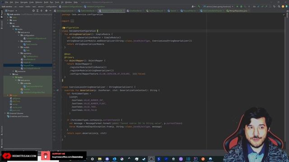The width and height of the screenshot is (289, 162).
Task: Unfold the collapsed import block
Action: click(x=72, y=21)
